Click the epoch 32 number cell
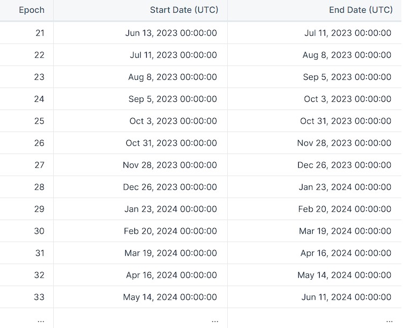 tap(39, 275)
